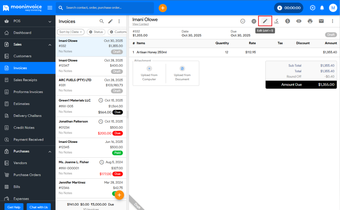This screenshot has width=340, height=210.
Task: Go to Purchase Orders in sidebar
Action: click(27, 175)
